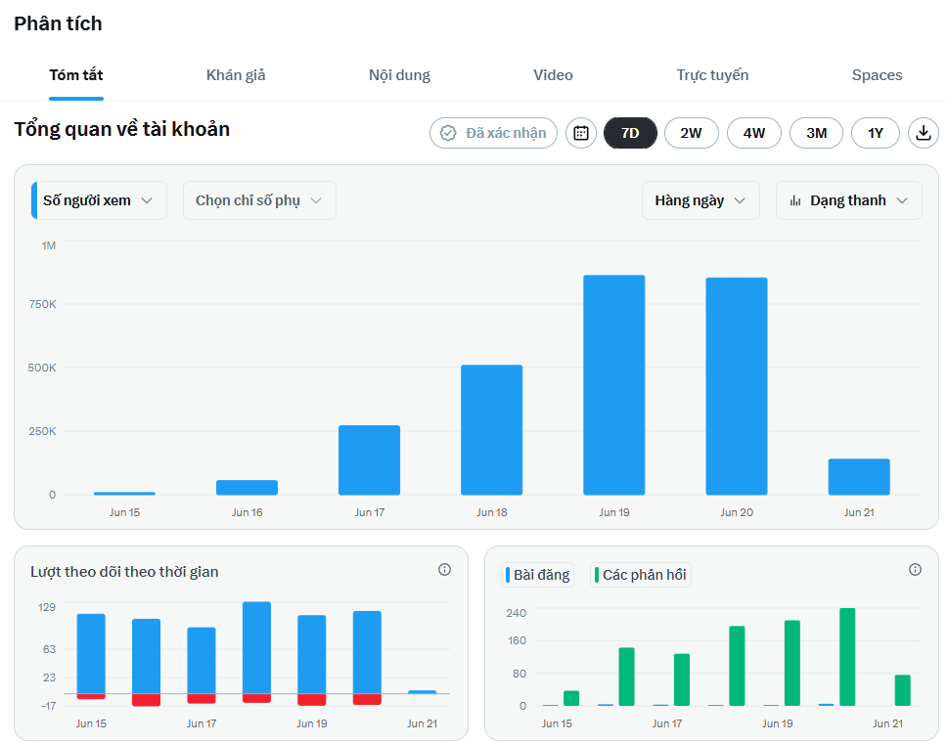Click the Jun 18 viewers bar
Screen dimensions: 949x743
[491, 430]
